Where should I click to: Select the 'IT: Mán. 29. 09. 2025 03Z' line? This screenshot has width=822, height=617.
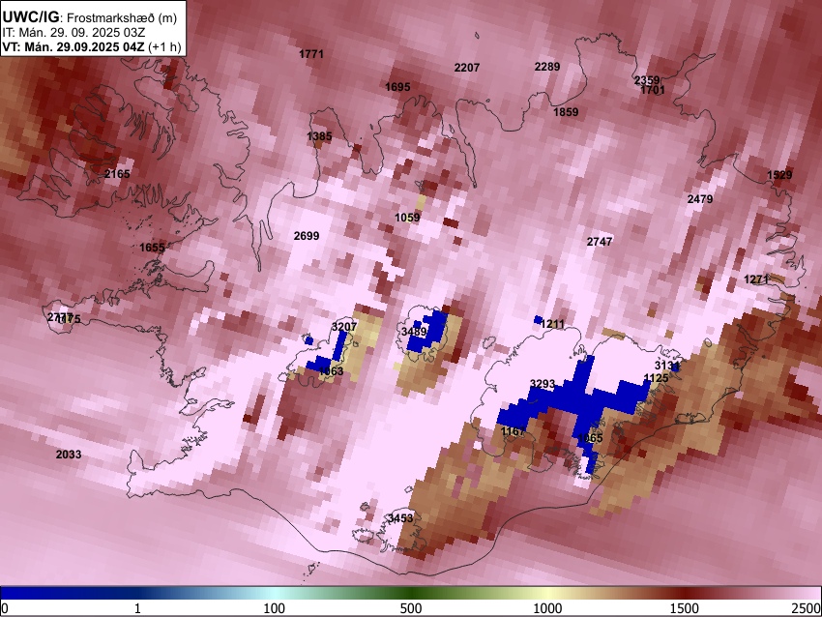(x=73, y=33)
